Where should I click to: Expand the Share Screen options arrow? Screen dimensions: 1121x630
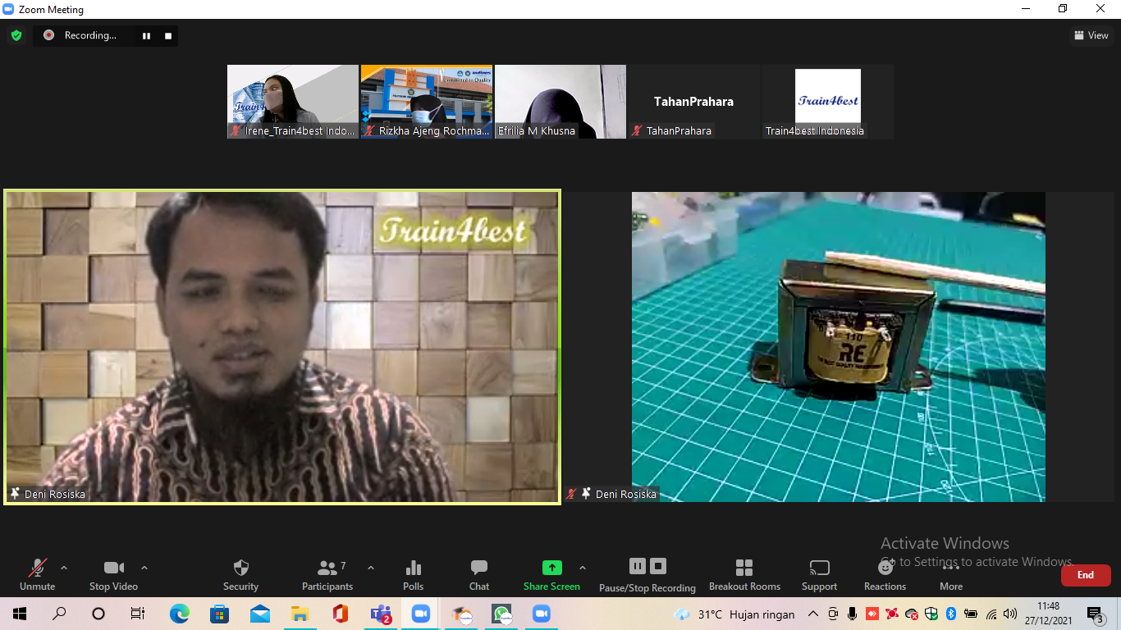[583, 568]
